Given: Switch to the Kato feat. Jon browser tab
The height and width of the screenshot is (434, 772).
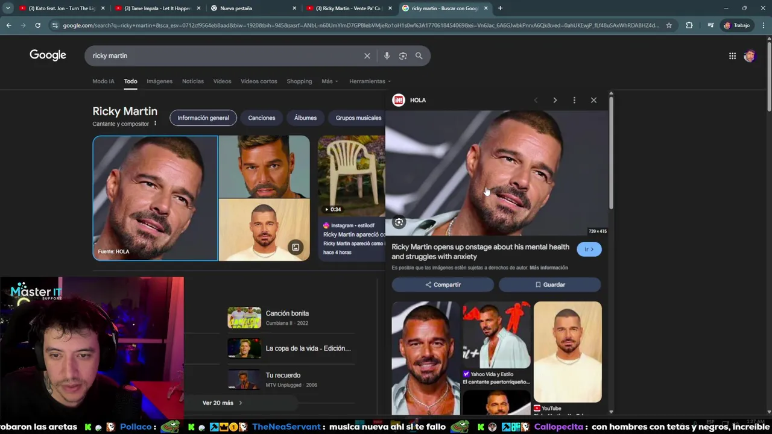Looking at the screenshot, I should coord(61,8).
